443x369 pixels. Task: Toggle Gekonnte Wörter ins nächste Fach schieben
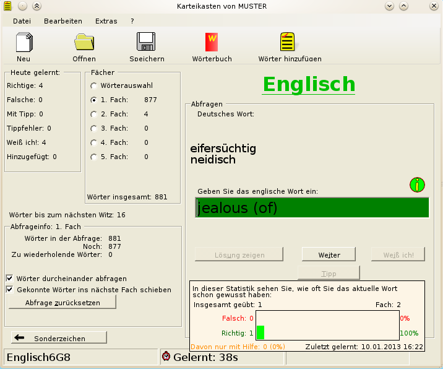pos(10,289)
